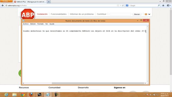Image resolution: width=172 pixels, height=97 pixels.
Task: Click Notepad scroll left arrow
Action: pos(23,83)
